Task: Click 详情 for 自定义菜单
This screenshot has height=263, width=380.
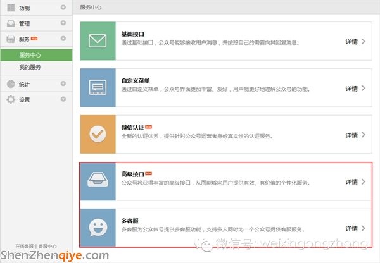Action: [351, 89]
